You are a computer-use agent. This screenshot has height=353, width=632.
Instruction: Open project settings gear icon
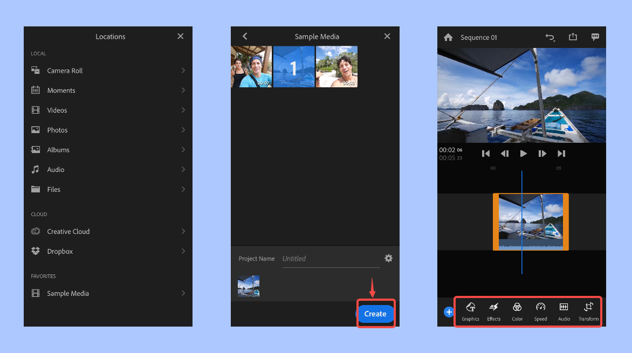[x=389, y=258]
